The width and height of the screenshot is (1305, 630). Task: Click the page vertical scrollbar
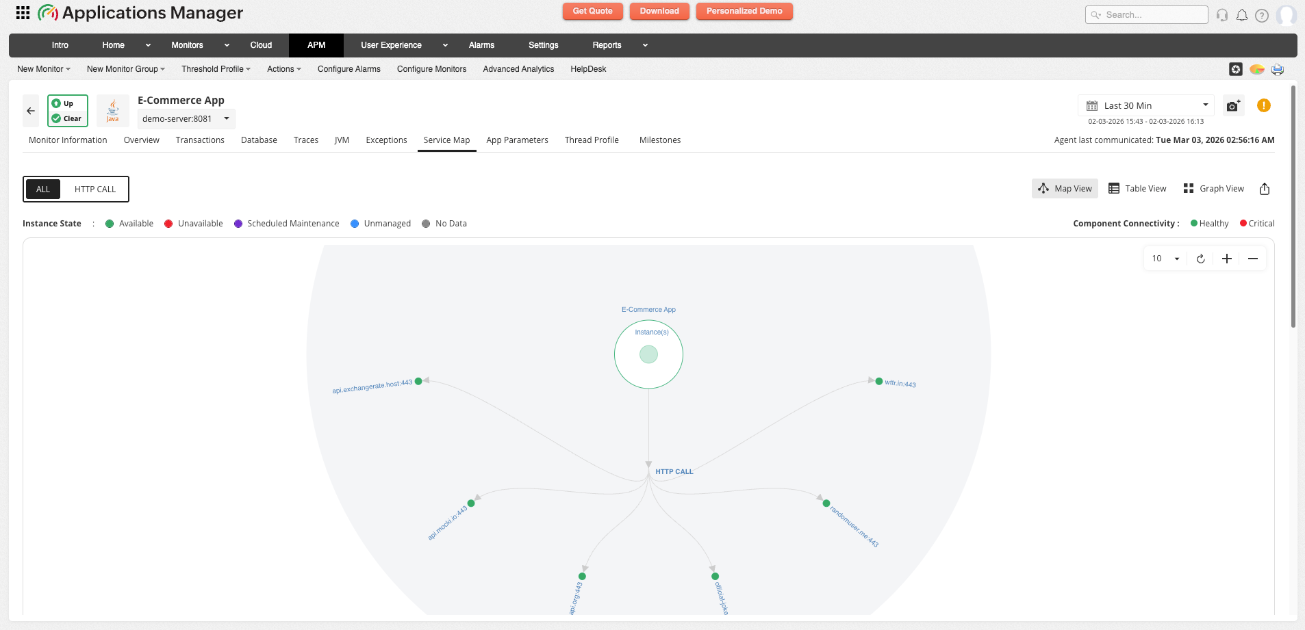1293,206
